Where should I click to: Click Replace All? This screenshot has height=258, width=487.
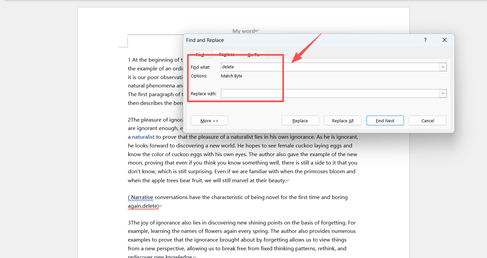pos(342,121)
